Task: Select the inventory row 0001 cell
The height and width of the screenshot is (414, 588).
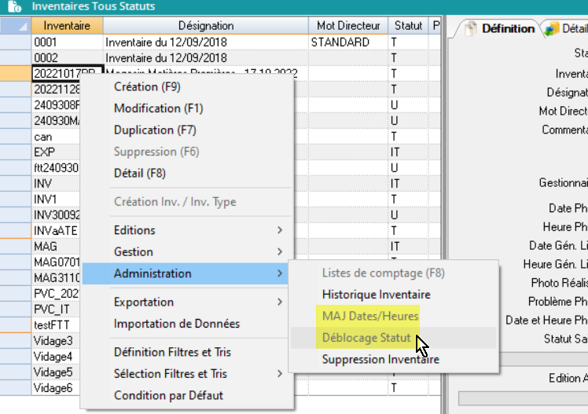Action: [67, 42]
